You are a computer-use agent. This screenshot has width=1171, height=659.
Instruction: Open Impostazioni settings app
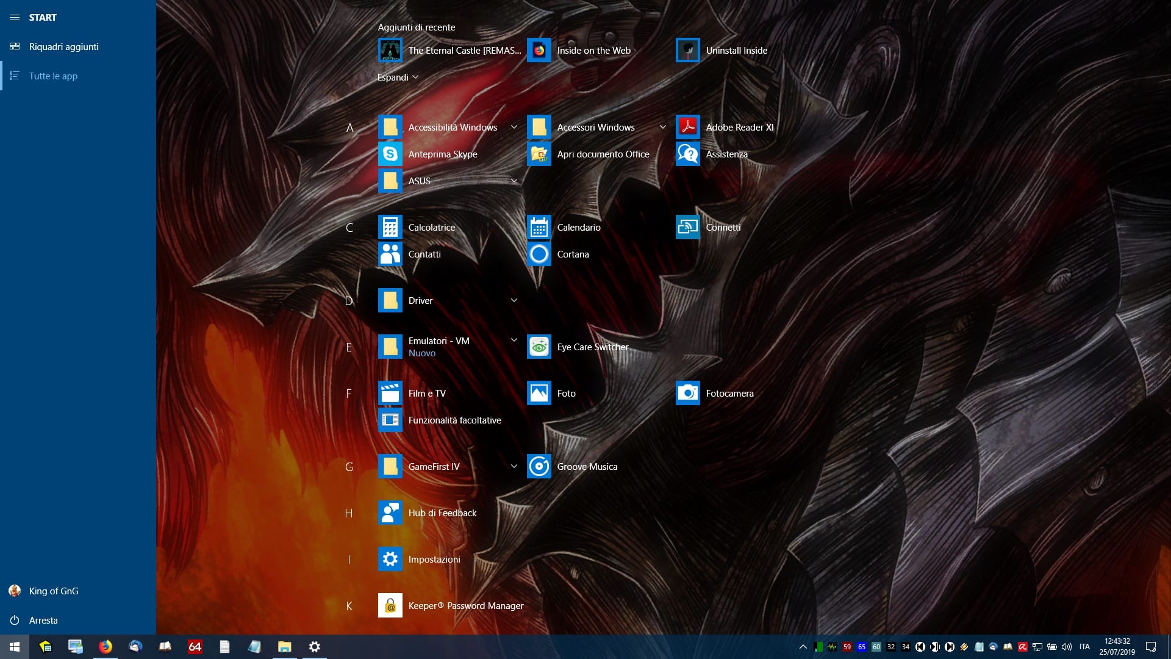tap(434, 560)
